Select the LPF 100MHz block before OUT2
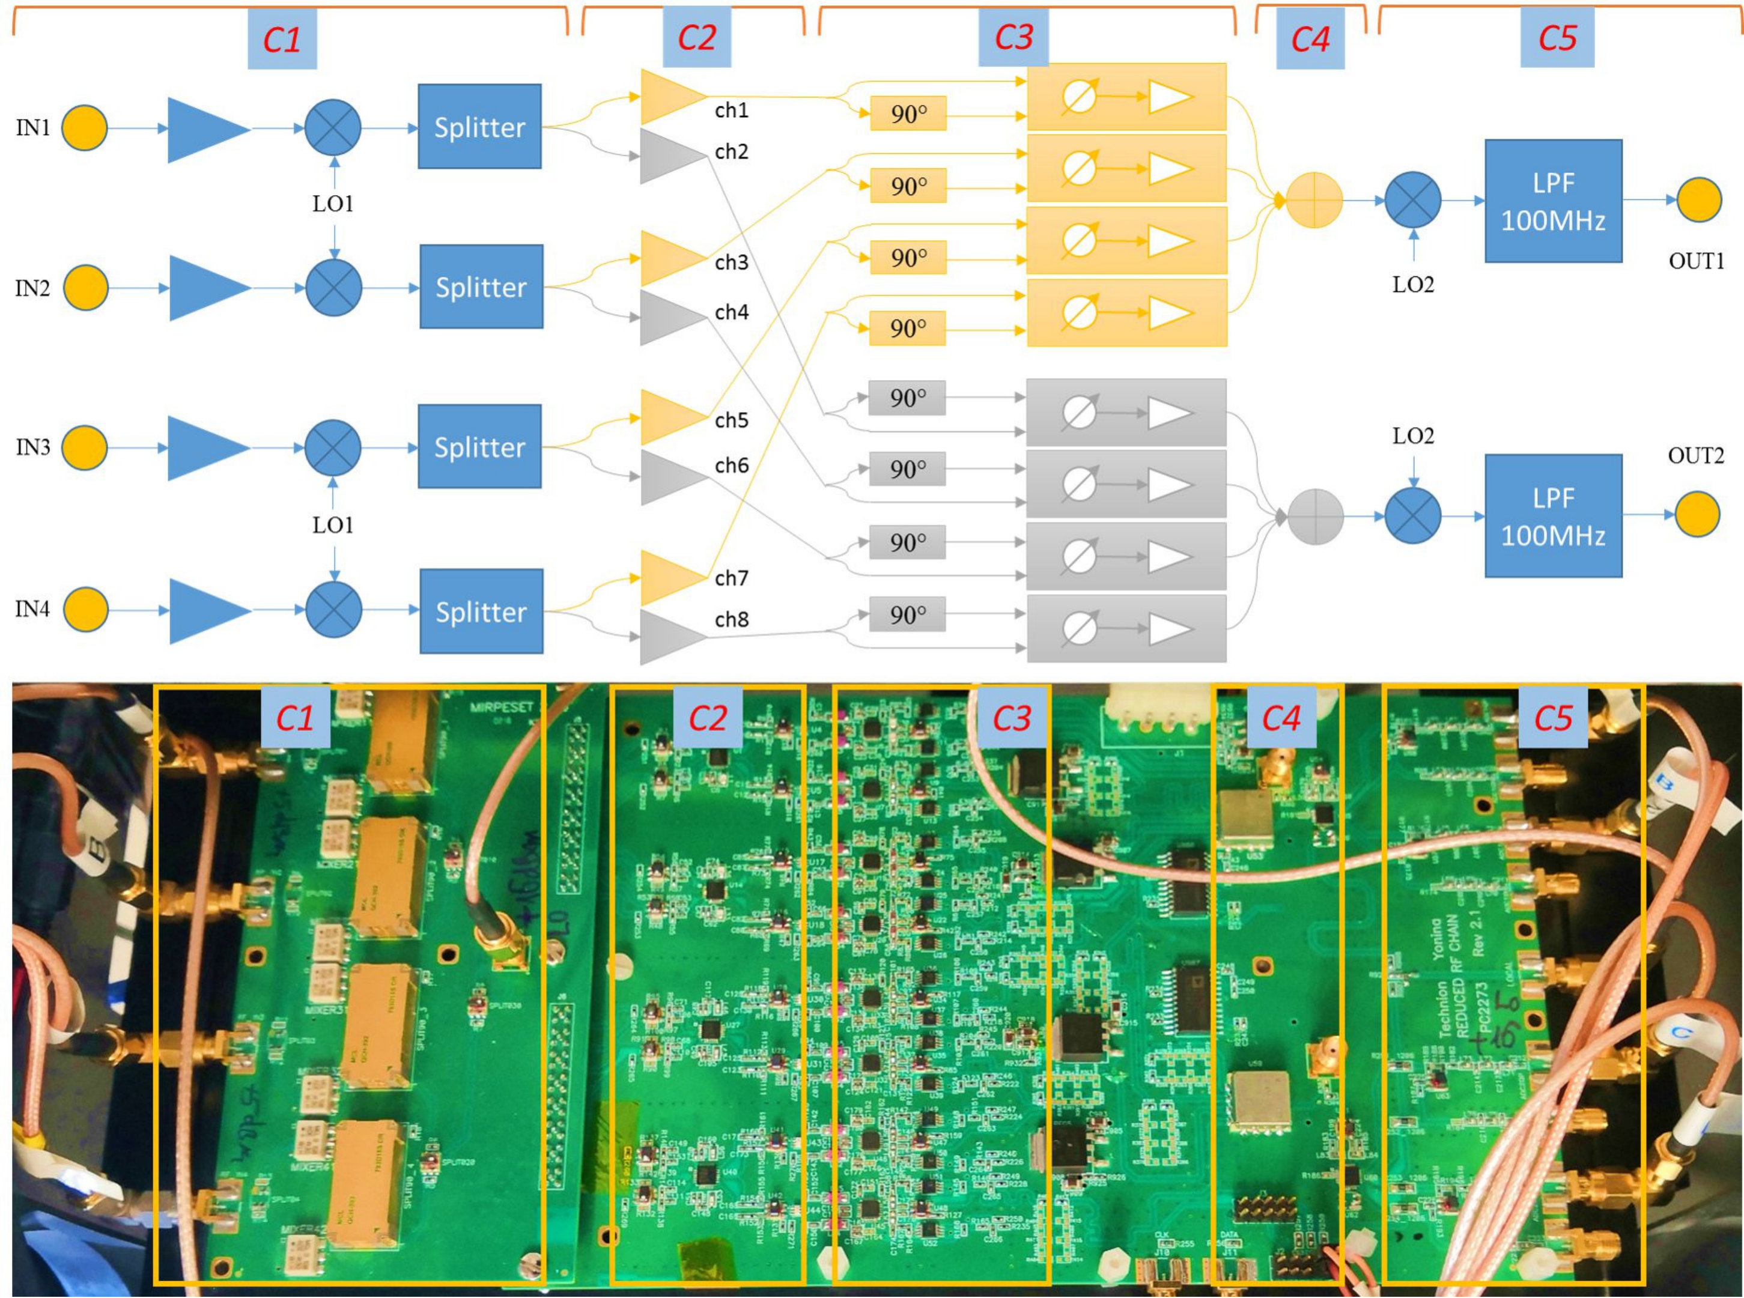 coord(1554,516)
